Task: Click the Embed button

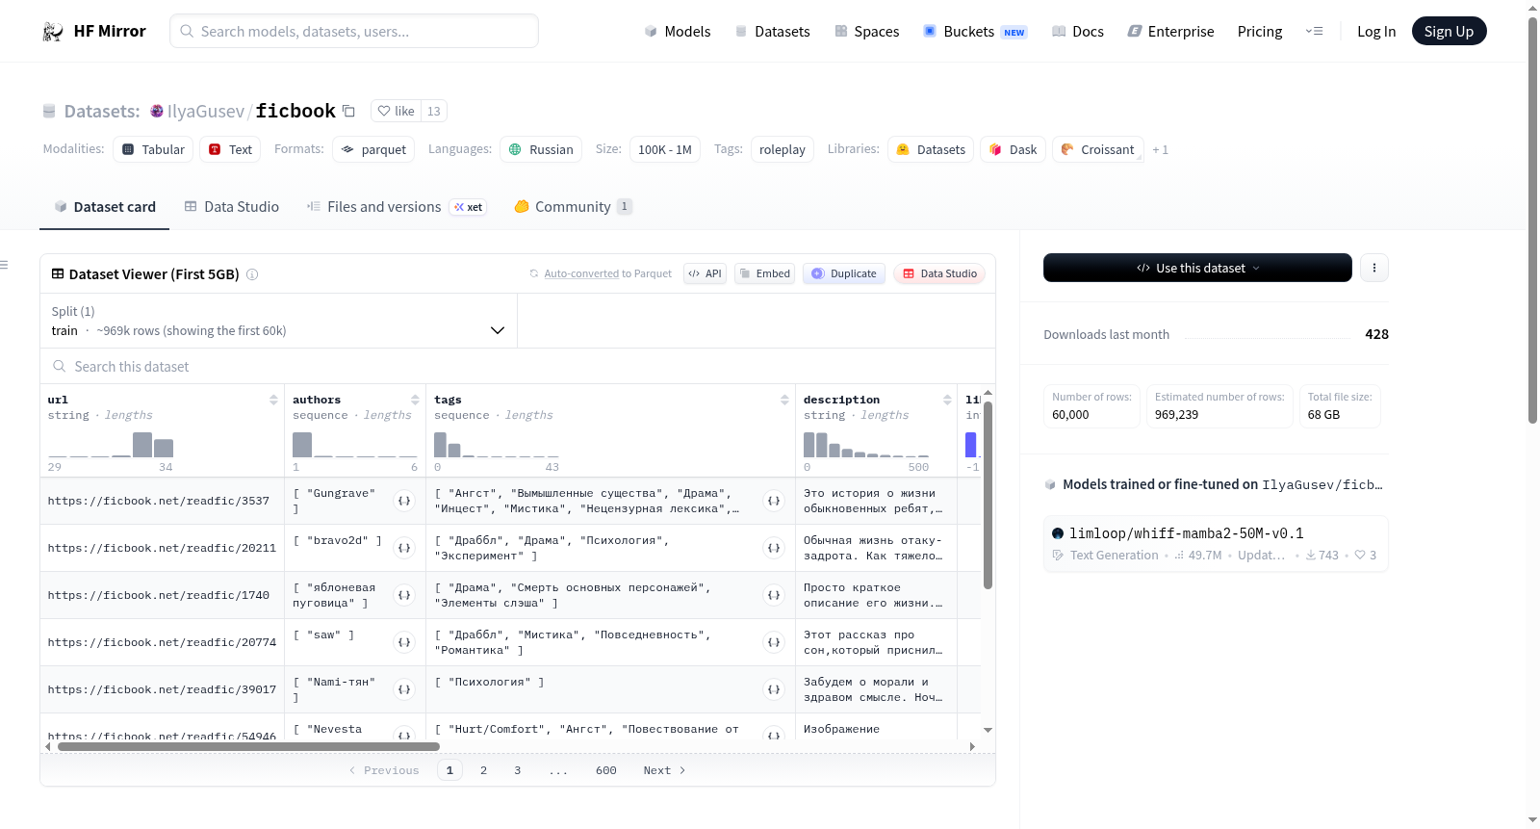Action: 764,274
